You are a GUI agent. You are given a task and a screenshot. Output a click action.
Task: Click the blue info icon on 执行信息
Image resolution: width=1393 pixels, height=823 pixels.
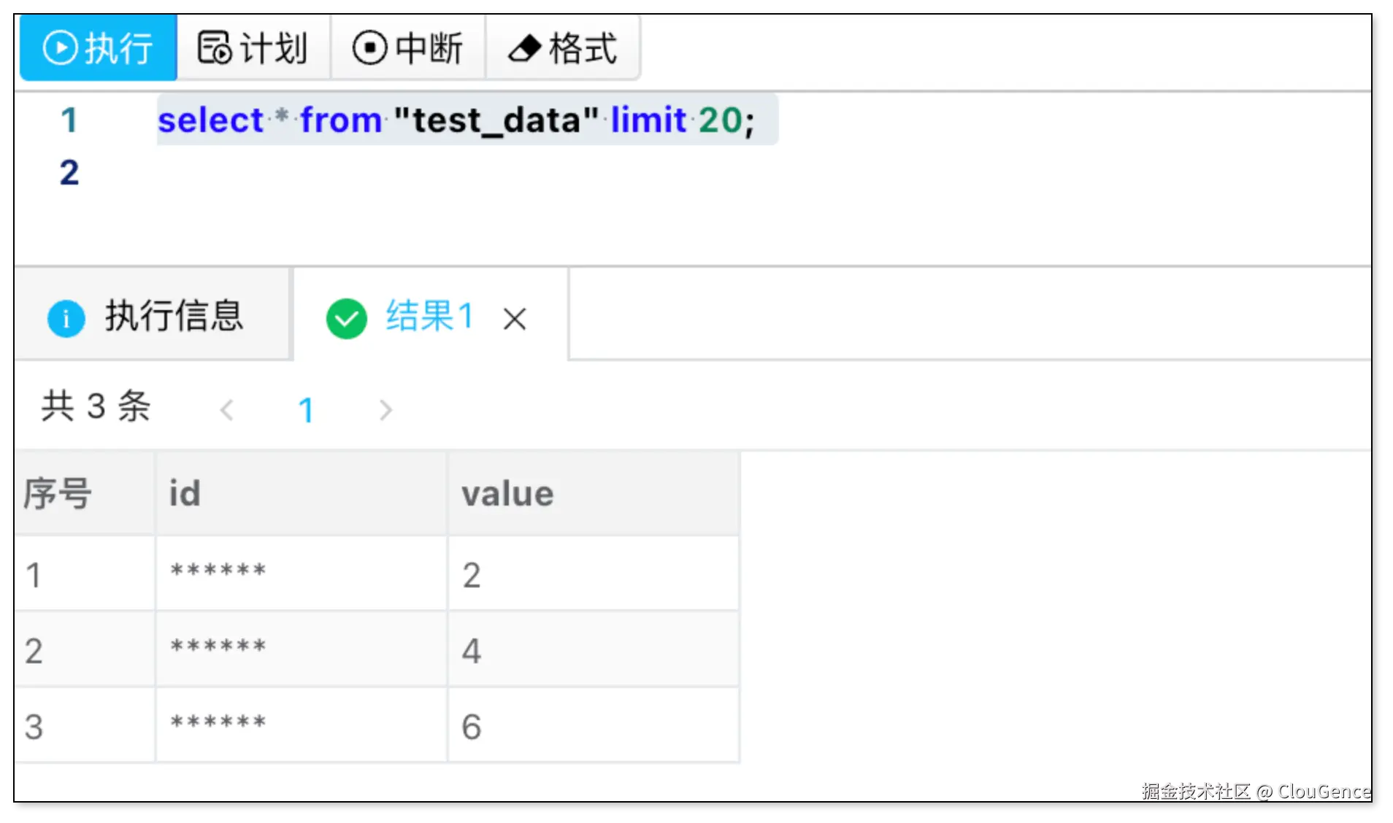click(x=66, y=318)
